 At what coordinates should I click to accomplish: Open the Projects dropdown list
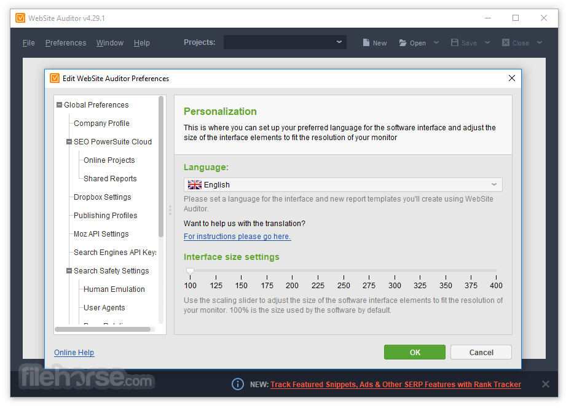tap(285, 42)
